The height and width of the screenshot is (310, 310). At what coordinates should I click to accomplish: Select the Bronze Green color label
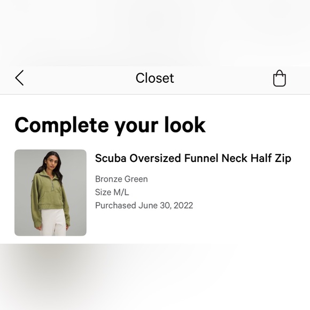coord(121,179)
